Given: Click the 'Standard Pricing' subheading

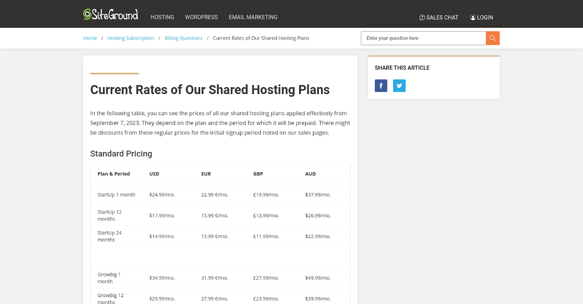Looking at the screenshot, I should pyautogui.click(x=121, y=154).
